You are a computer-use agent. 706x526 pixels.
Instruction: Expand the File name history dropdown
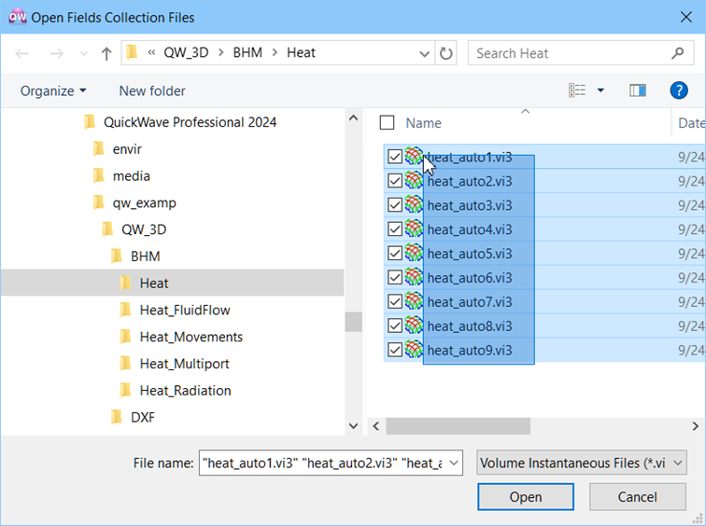tap(454, 463)
